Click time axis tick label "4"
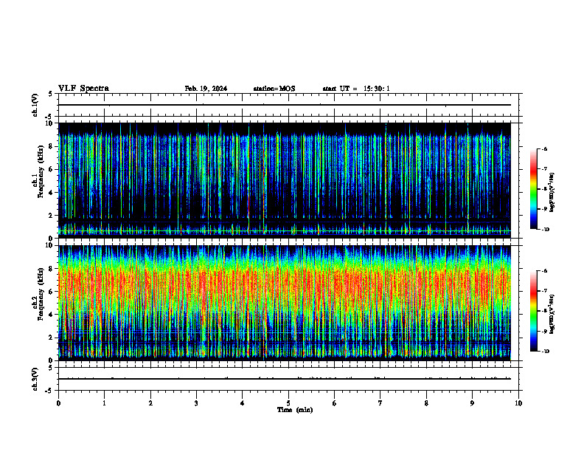This screenshot has height=452, width=584. coord(243,403)
